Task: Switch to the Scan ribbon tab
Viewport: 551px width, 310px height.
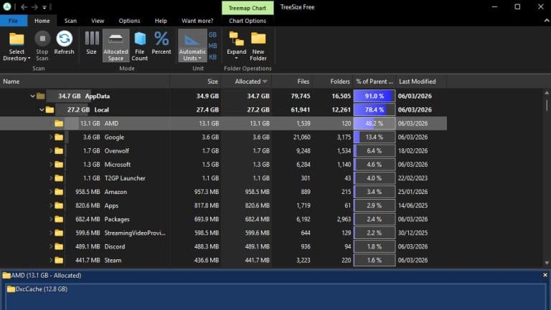Action: (x=70, y=21)
